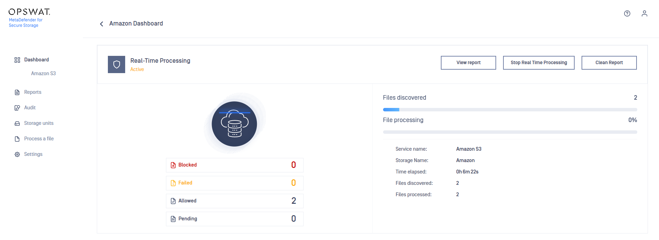This screenshot has height=240, width=659.
Task: Click the Files discovered heading label
Action: [405, 98]
